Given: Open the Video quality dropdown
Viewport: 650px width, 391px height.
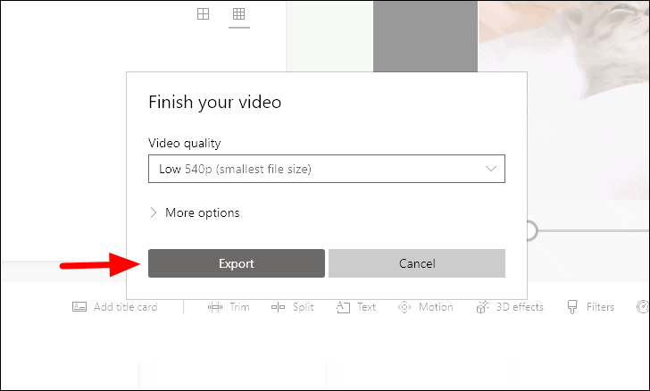Looking at the screenshot, I should [327, 169].
